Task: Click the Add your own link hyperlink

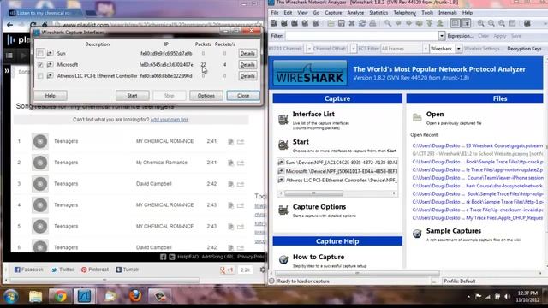Action: 170,120
